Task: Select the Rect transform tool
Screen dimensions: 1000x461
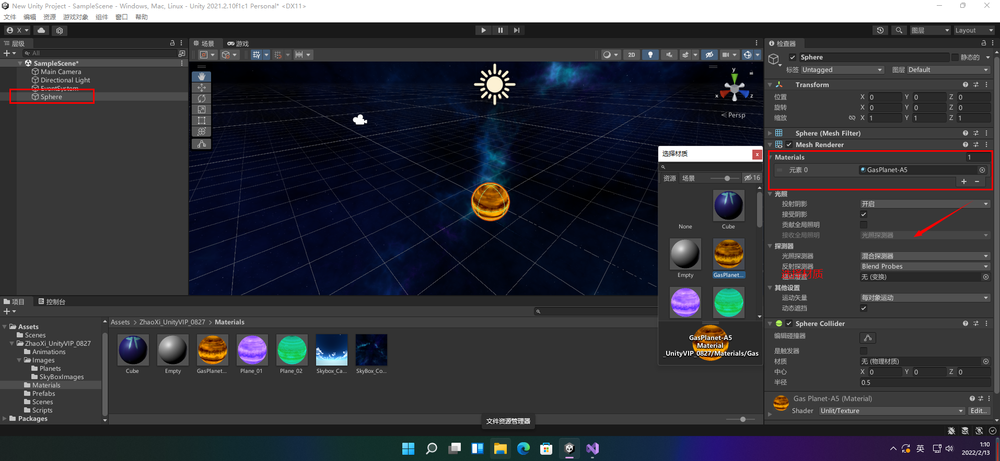Action: click(201, 120)
